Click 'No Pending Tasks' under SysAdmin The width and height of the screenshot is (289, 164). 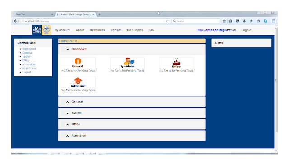click(133, 71)
